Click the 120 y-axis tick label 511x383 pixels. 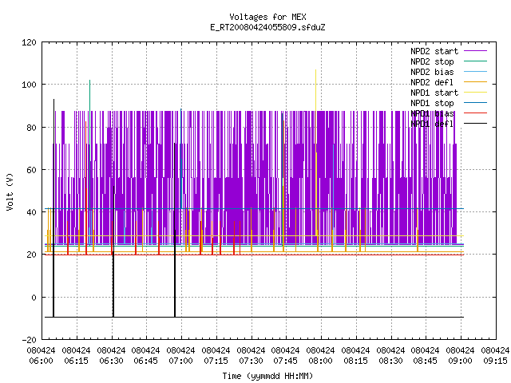click(x=29, y=42)
